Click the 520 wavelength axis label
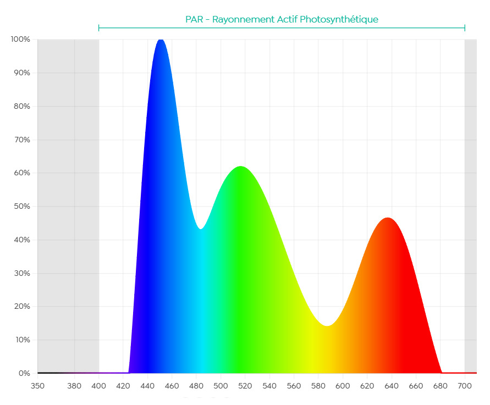This screenshot has height=405, width=490. [x=245, y=386]
